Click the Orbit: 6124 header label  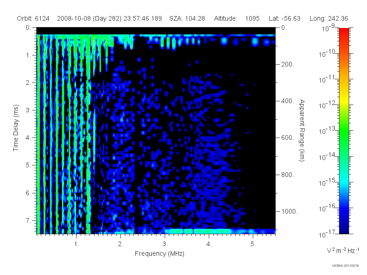(x=33, y=18)
